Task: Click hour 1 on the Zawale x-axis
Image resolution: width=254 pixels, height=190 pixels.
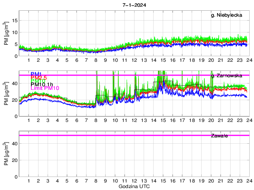Action: click(29, 181)
